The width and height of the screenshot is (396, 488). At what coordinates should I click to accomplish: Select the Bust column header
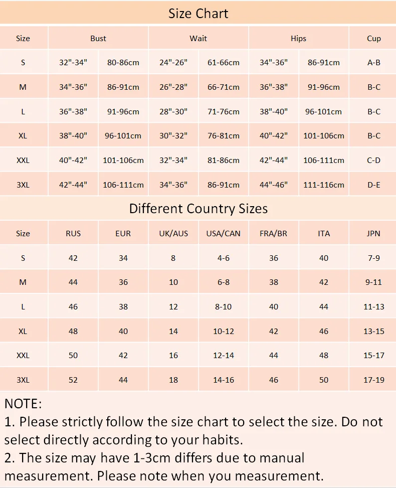click(98, 38)
